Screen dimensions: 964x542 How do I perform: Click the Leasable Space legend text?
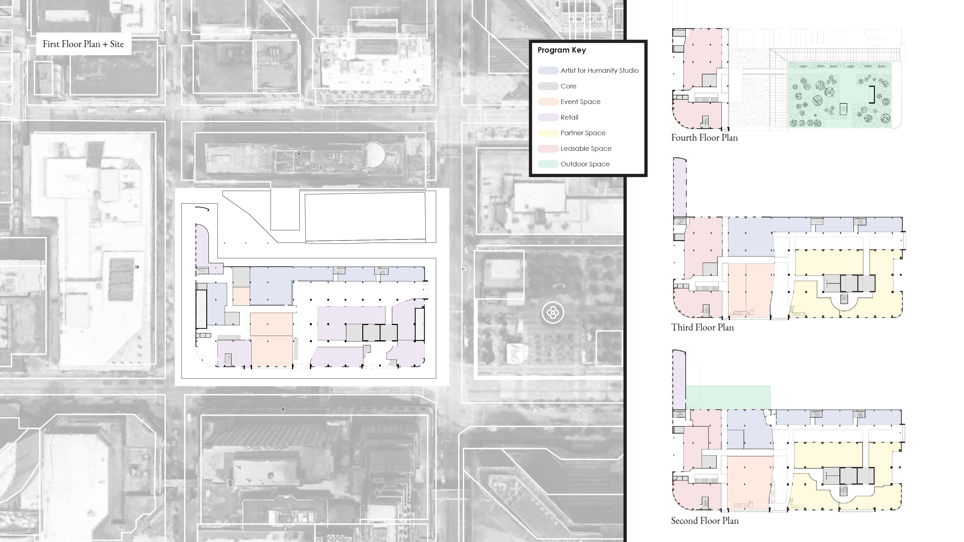click(586, 149)
